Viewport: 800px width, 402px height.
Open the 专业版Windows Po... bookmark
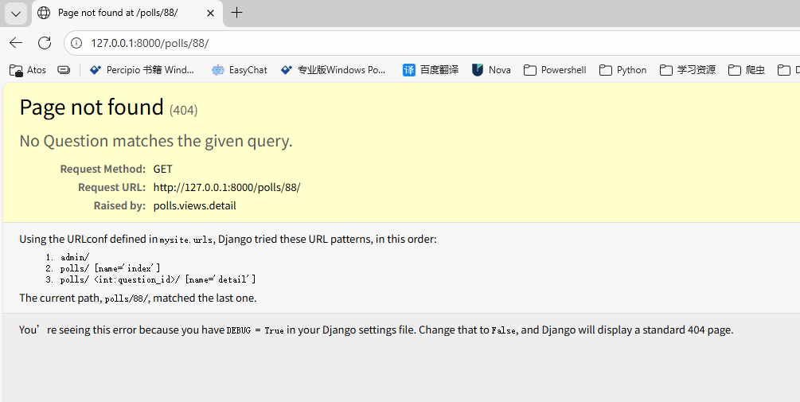click(x=334, y=70)
